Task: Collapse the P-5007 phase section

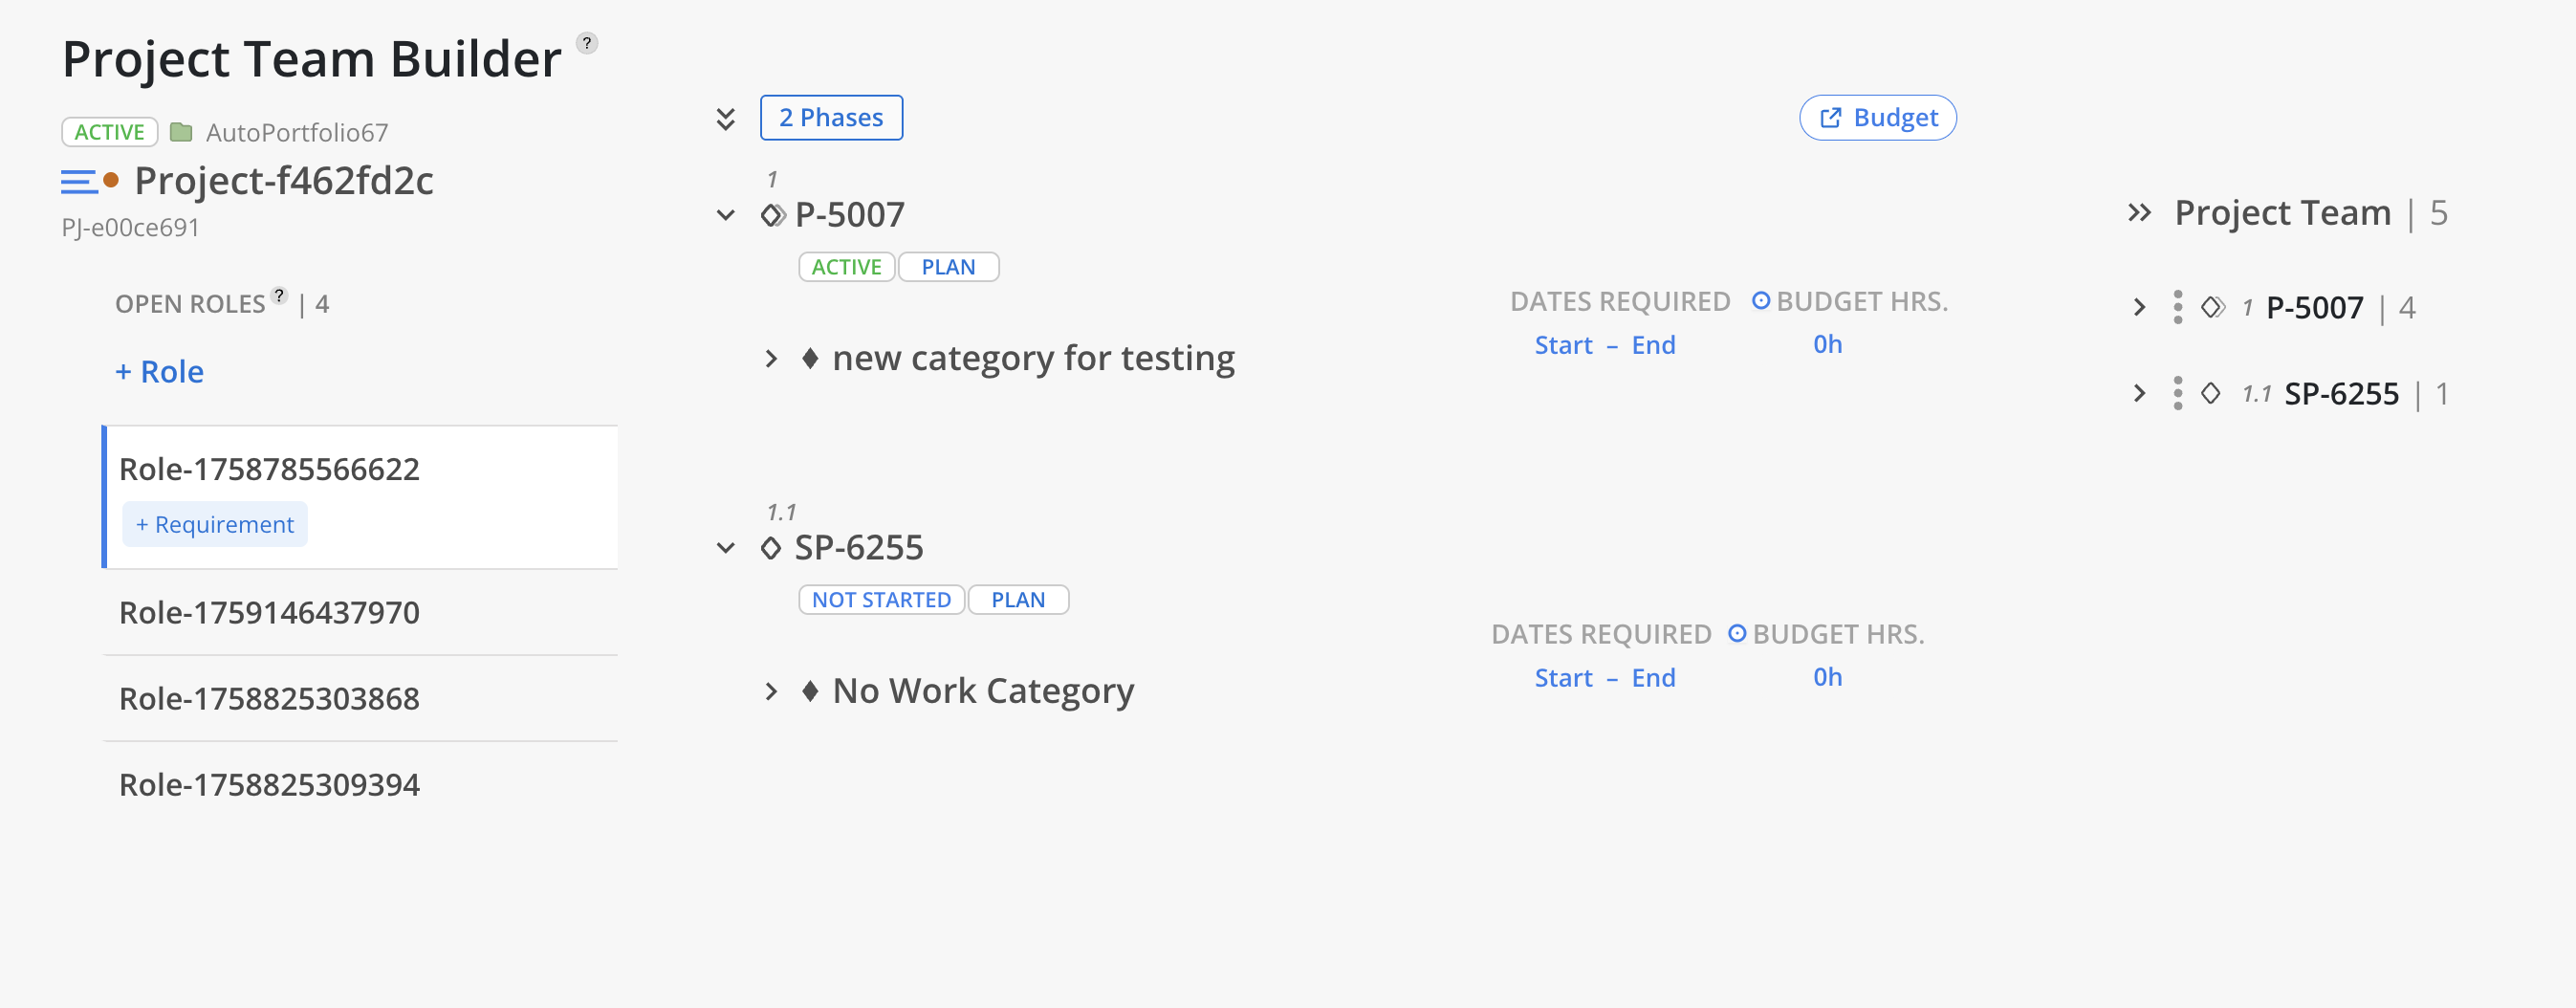Action: pos(726,215)
